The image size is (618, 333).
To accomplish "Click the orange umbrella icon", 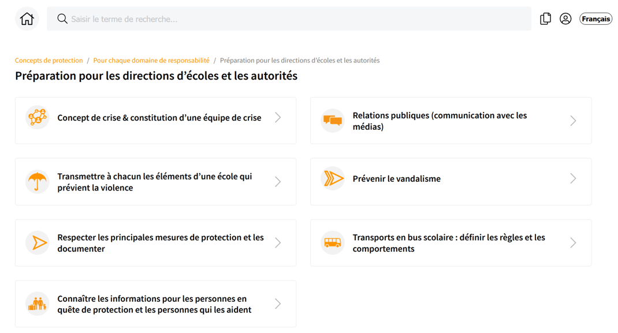I will click(x=38, y=182).
